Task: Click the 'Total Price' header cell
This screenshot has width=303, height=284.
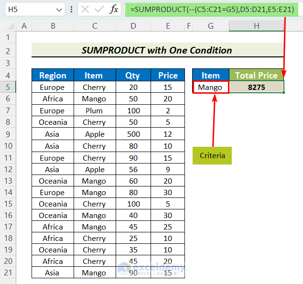Action: (257, 75)
